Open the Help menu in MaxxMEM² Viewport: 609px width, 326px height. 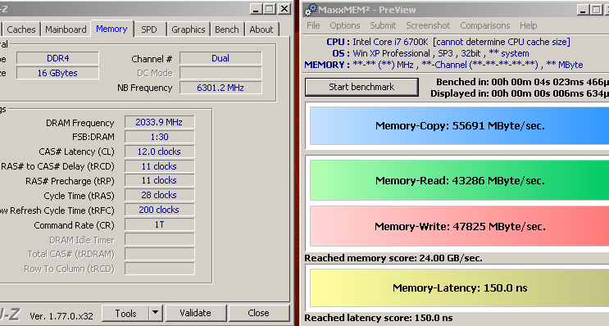[528, 25]
